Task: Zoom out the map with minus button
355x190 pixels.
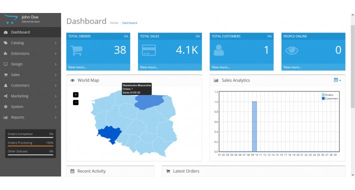Action: pyautogui.click(x=75, y=102)
